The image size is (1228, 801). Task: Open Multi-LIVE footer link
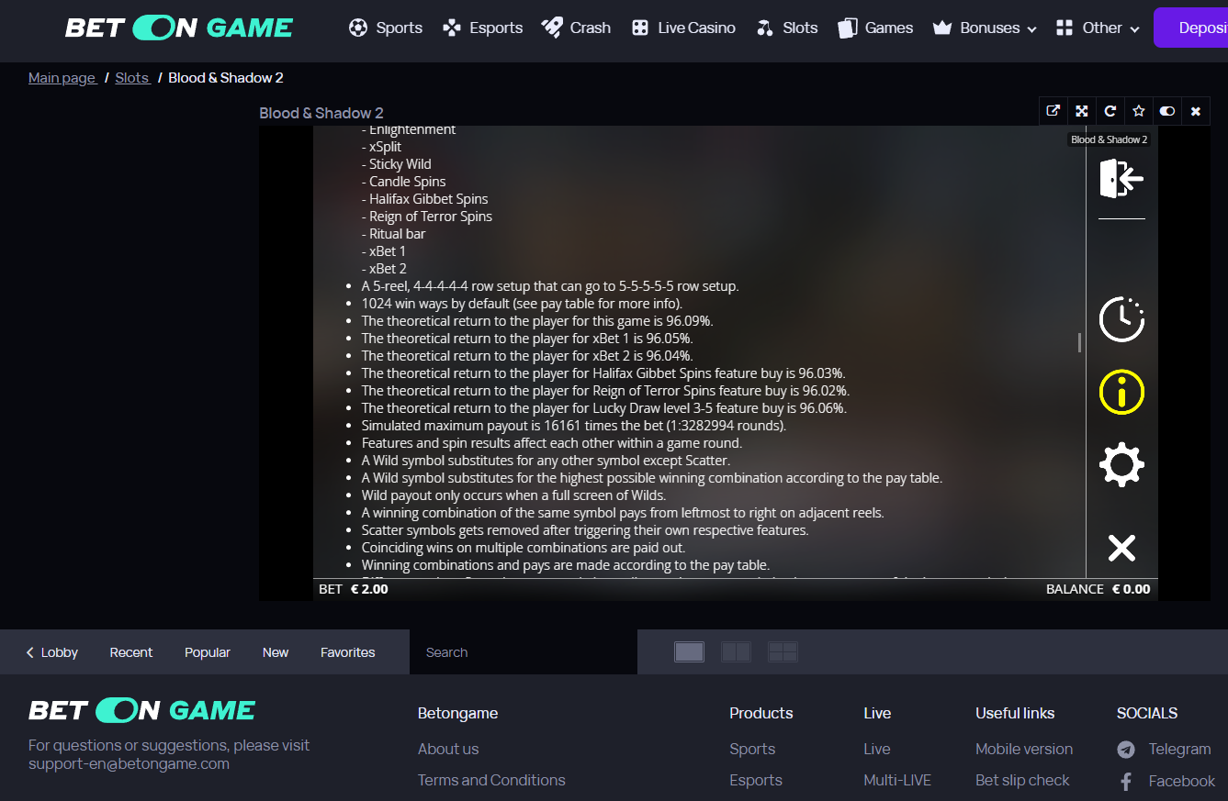click(897, 780)
